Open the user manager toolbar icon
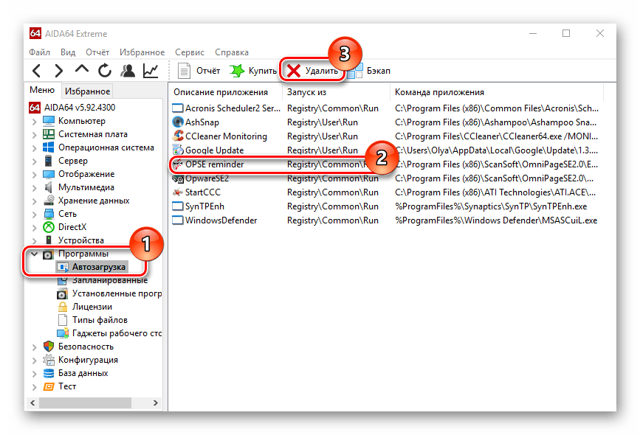The height and width of the screenshot is (435, 640). point(128,71)
